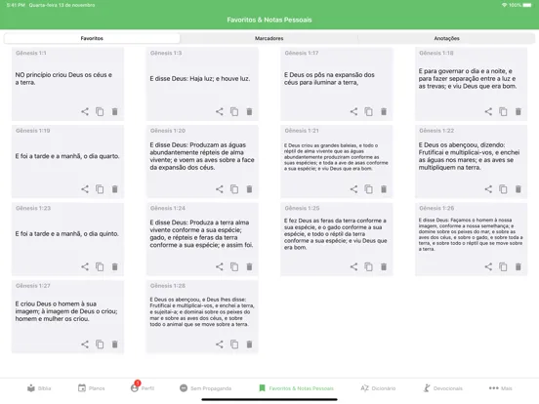Share the Gênesis 1:28 verse
Viewport: 539px width, 404px height.
220,344
